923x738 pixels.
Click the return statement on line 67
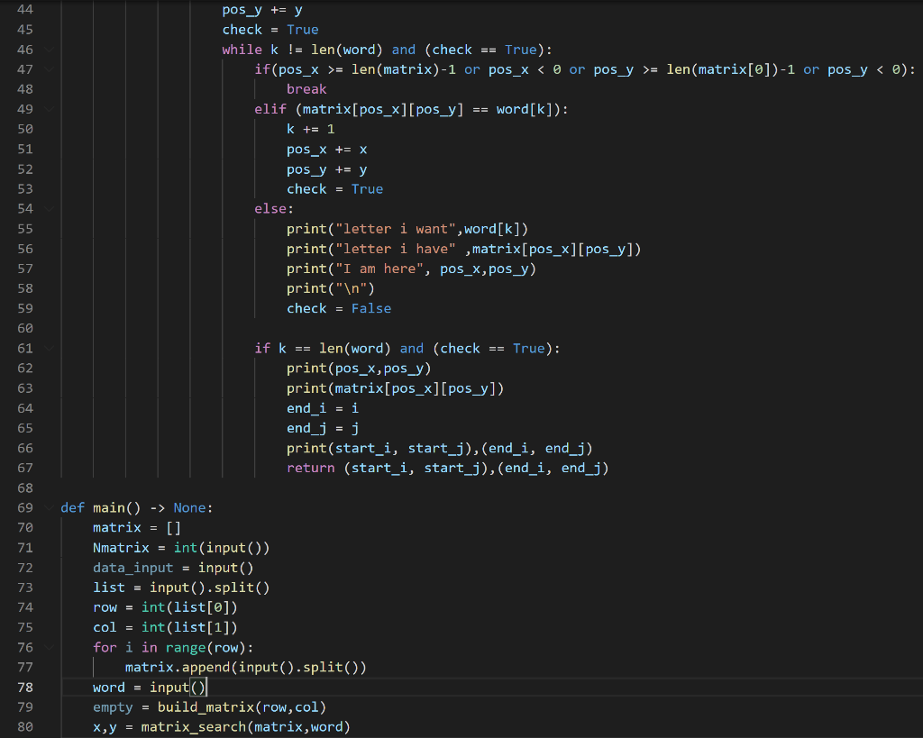(310, 468)
